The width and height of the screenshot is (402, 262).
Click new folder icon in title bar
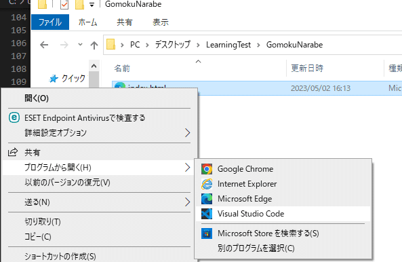pos(79,4)
